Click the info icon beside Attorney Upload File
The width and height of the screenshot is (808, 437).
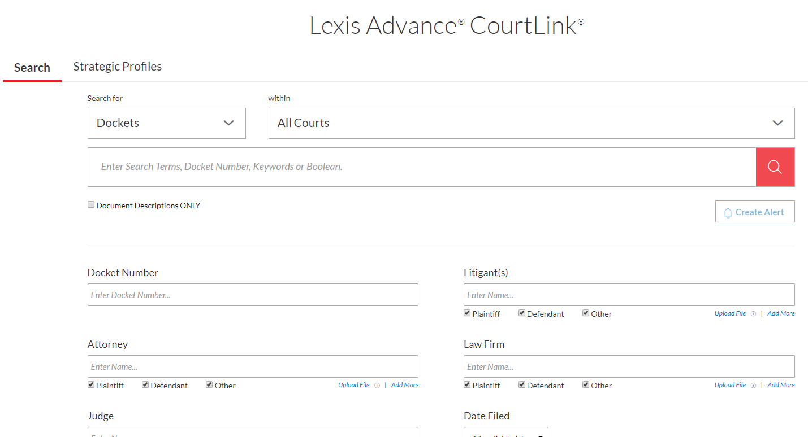(377, 386)
